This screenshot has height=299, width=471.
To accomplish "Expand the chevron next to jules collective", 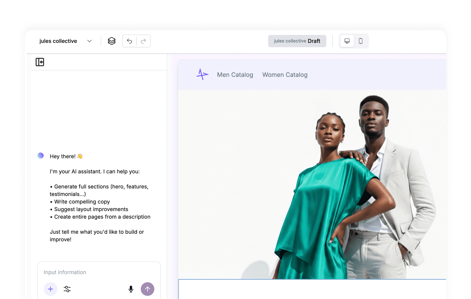I will click(x=89, y=41).
